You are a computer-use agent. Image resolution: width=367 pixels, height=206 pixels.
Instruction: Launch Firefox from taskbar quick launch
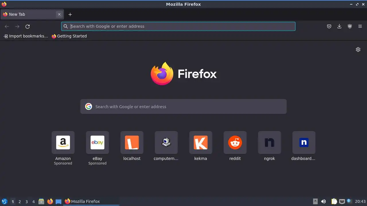coord(50,201)
